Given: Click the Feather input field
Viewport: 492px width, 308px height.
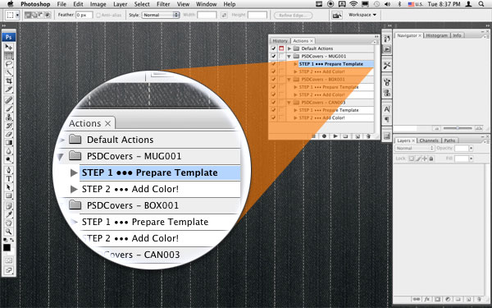Looking at the screenshot, I should tap(84, 15).
